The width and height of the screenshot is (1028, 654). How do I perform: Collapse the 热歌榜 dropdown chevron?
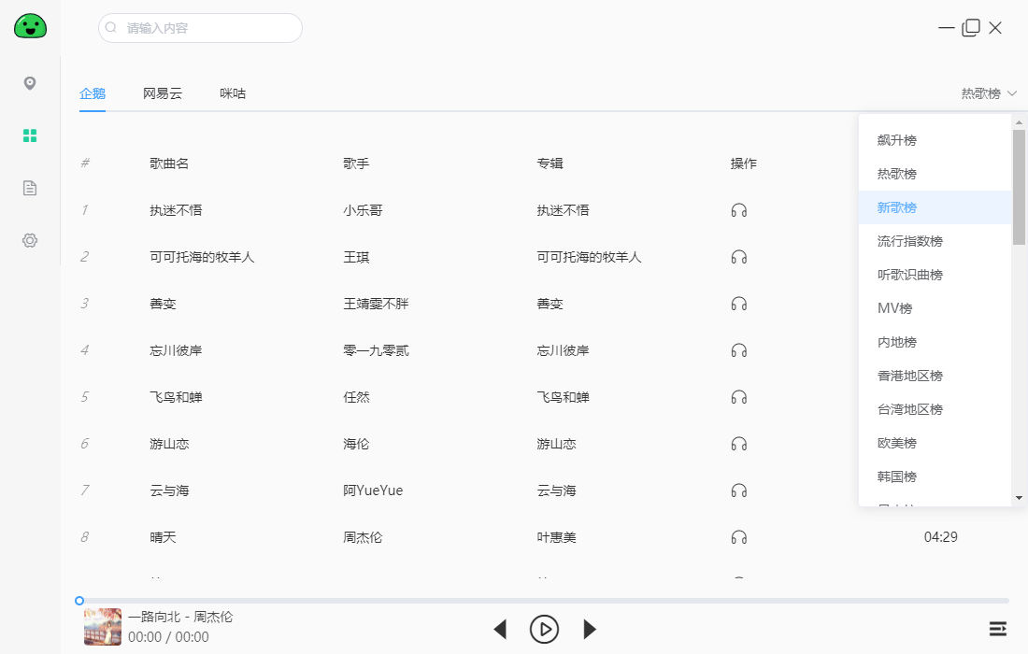coord(1013,93)
